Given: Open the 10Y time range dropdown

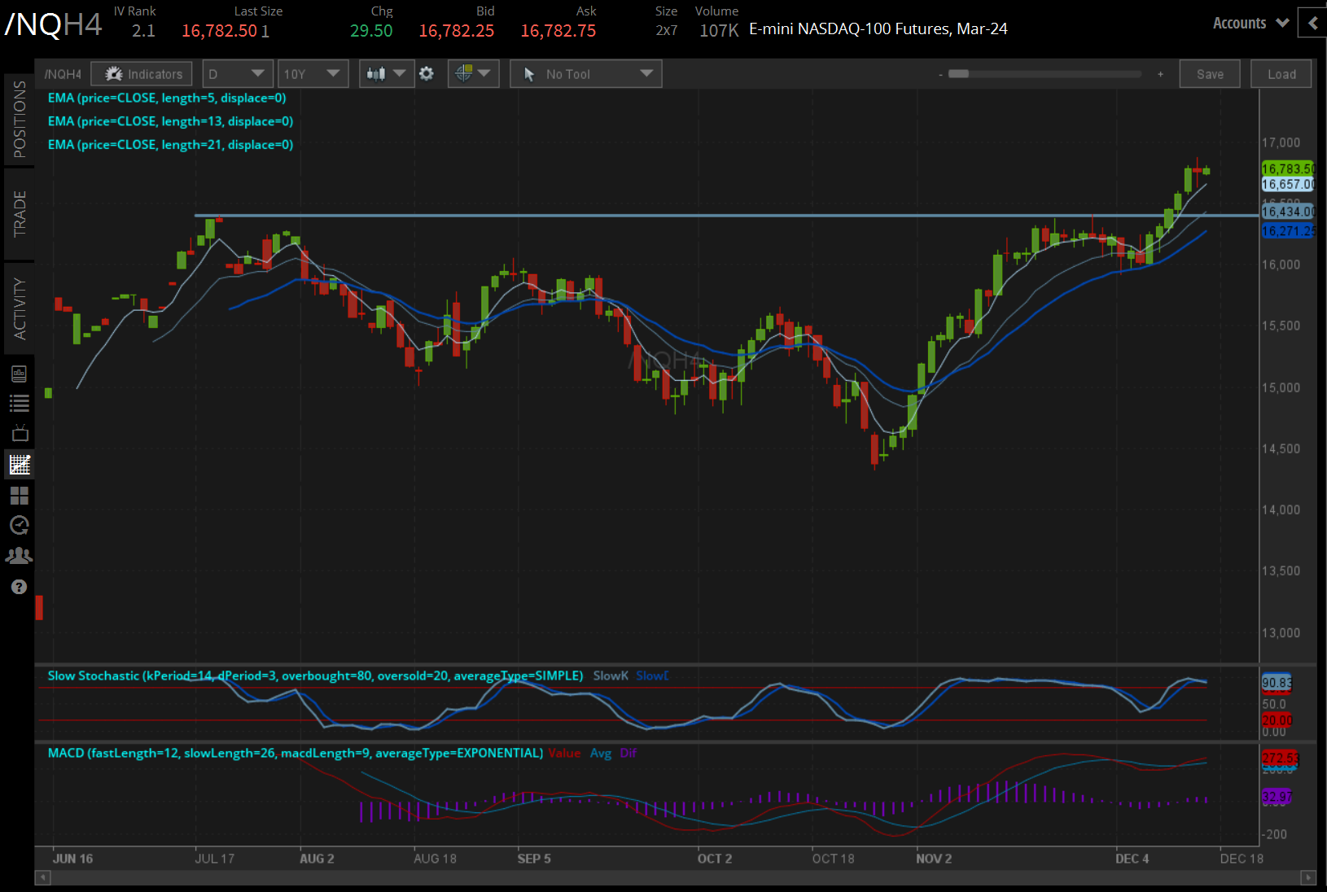Looking at the screenshot, I should pyautogui.click(x=313, y=74).
